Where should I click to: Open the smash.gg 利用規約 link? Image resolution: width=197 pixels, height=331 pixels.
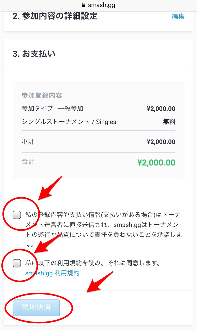pos(52,273)
